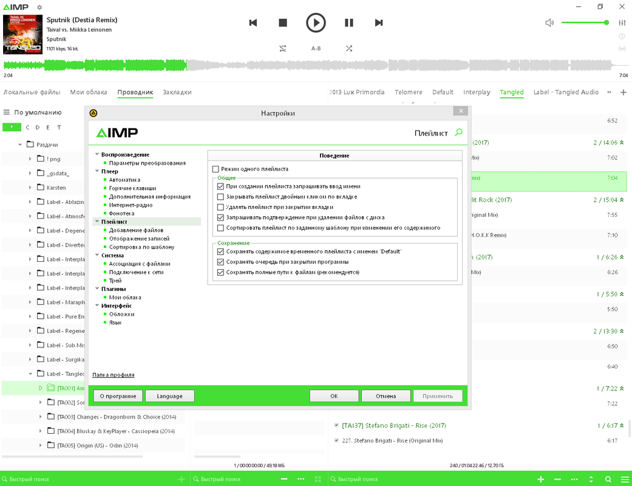Close the Настройки dialog

(461, 111)
